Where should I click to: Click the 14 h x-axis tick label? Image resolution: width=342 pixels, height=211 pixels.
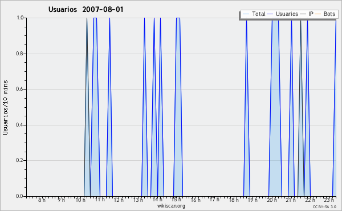157,200
